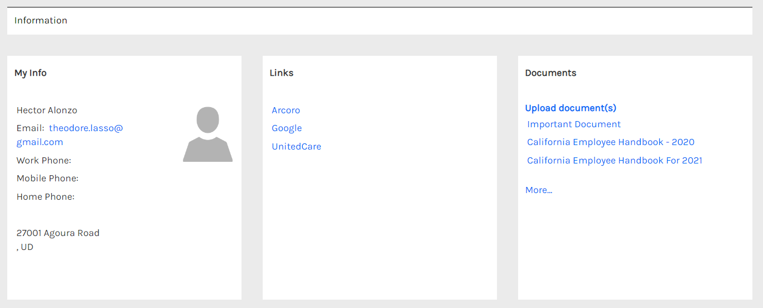Screen dimensions: 763x308
Task: Click the Home Phone: label
Action: [x=46, y=197]
